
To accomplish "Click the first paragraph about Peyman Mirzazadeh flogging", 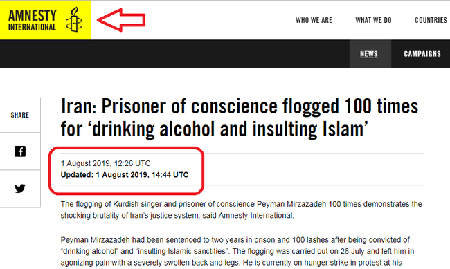I will point(242,210).
